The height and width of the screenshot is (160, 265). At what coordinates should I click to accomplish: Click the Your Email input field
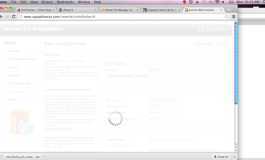coord(162,100)
